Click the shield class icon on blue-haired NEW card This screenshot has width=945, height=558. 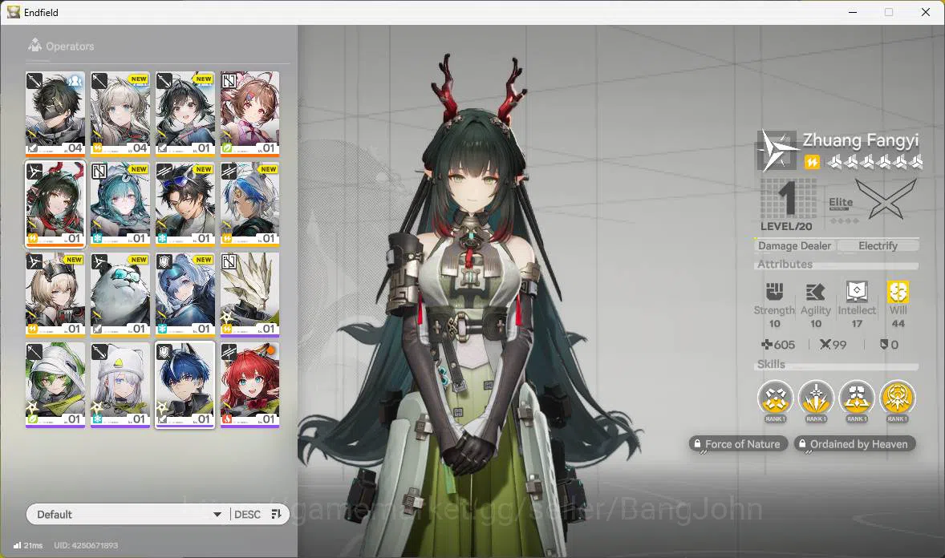(164, 261)
